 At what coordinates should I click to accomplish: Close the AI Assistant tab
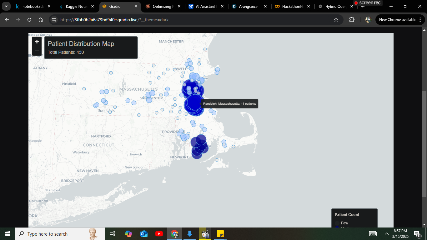pyautogui.click(x=222, y=6)
